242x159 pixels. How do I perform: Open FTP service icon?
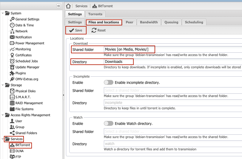click(x=12, y=157)
